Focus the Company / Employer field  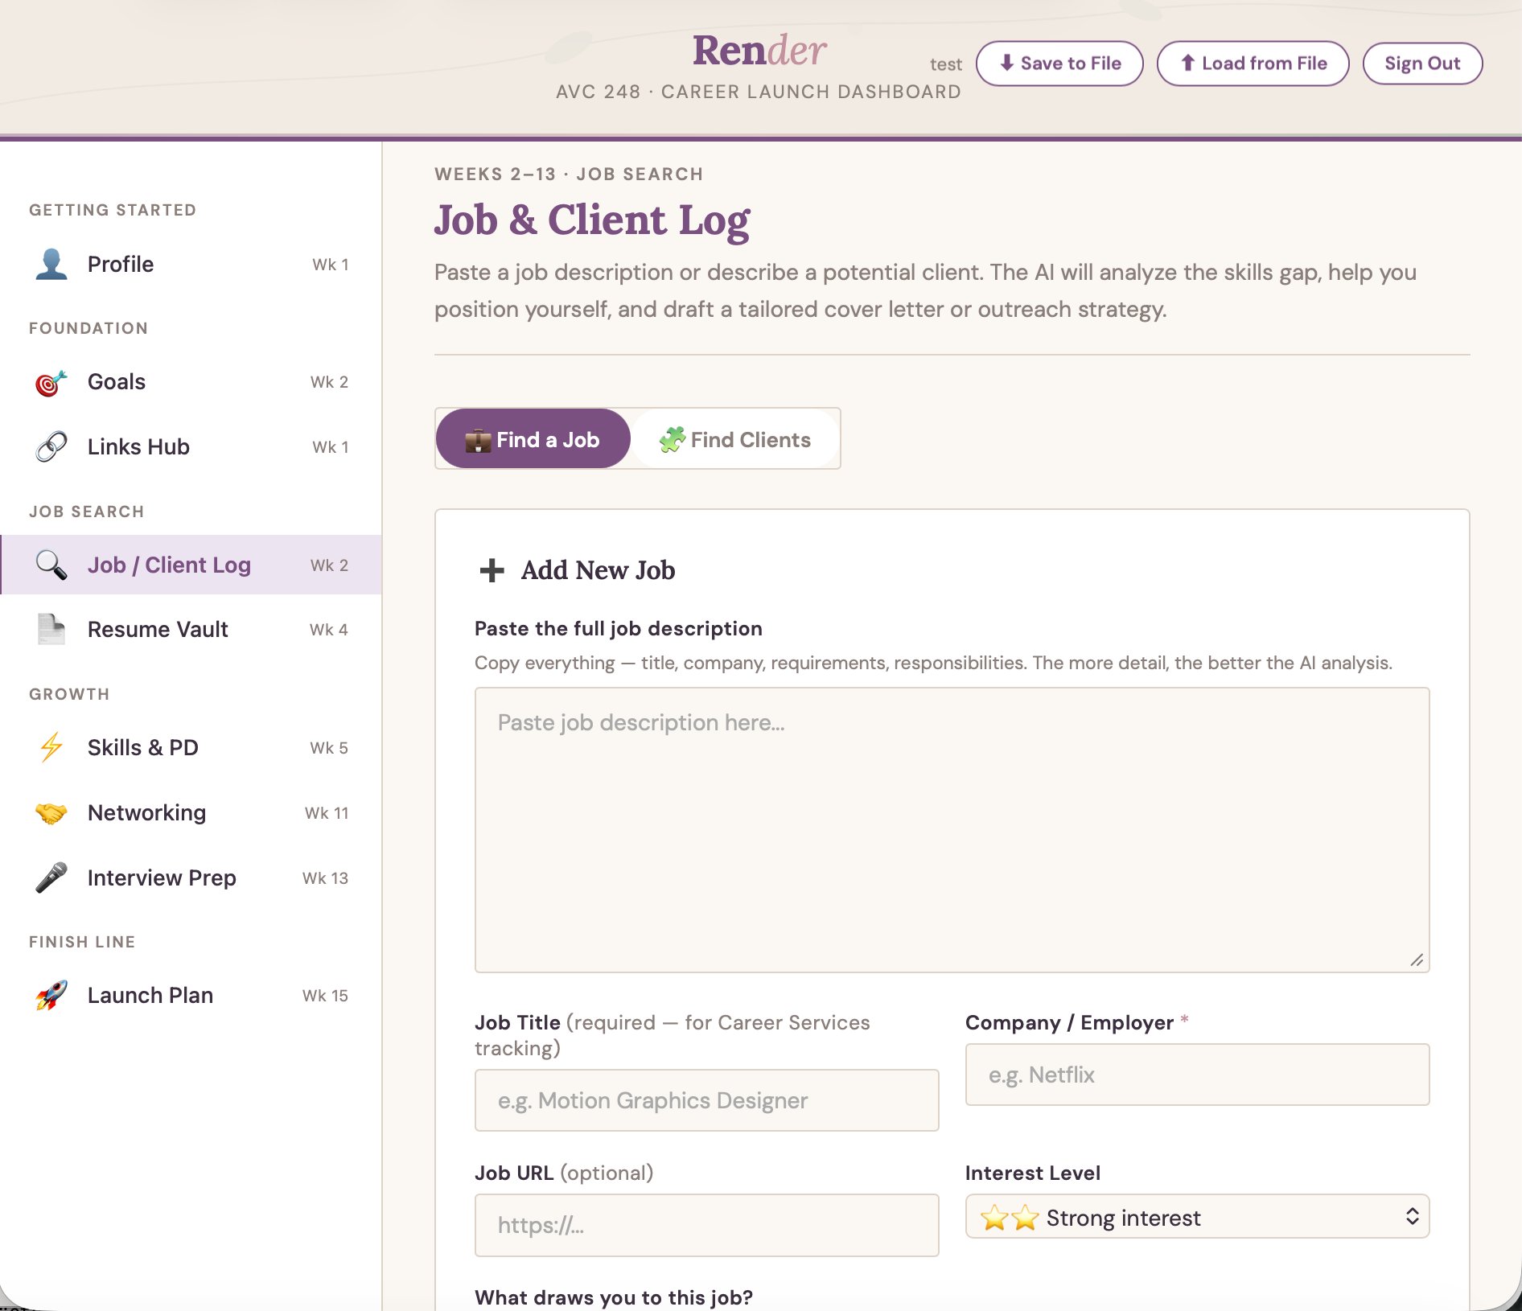[x=1197, y=1075]
